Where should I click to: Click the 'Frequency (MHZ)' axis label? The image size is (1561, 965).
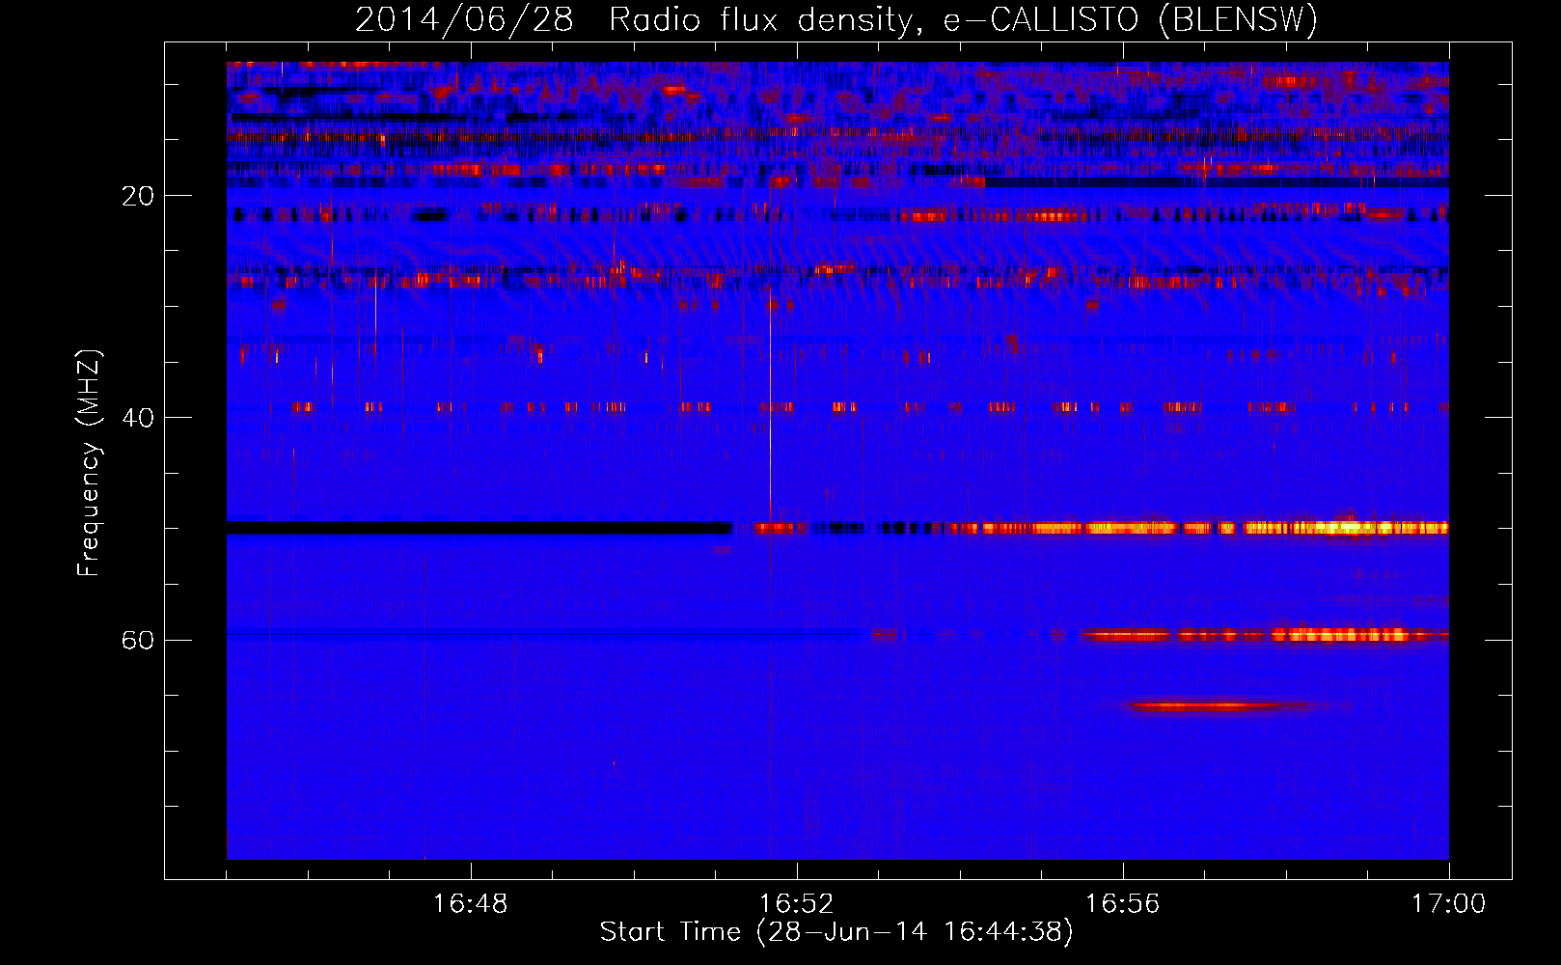89,463
